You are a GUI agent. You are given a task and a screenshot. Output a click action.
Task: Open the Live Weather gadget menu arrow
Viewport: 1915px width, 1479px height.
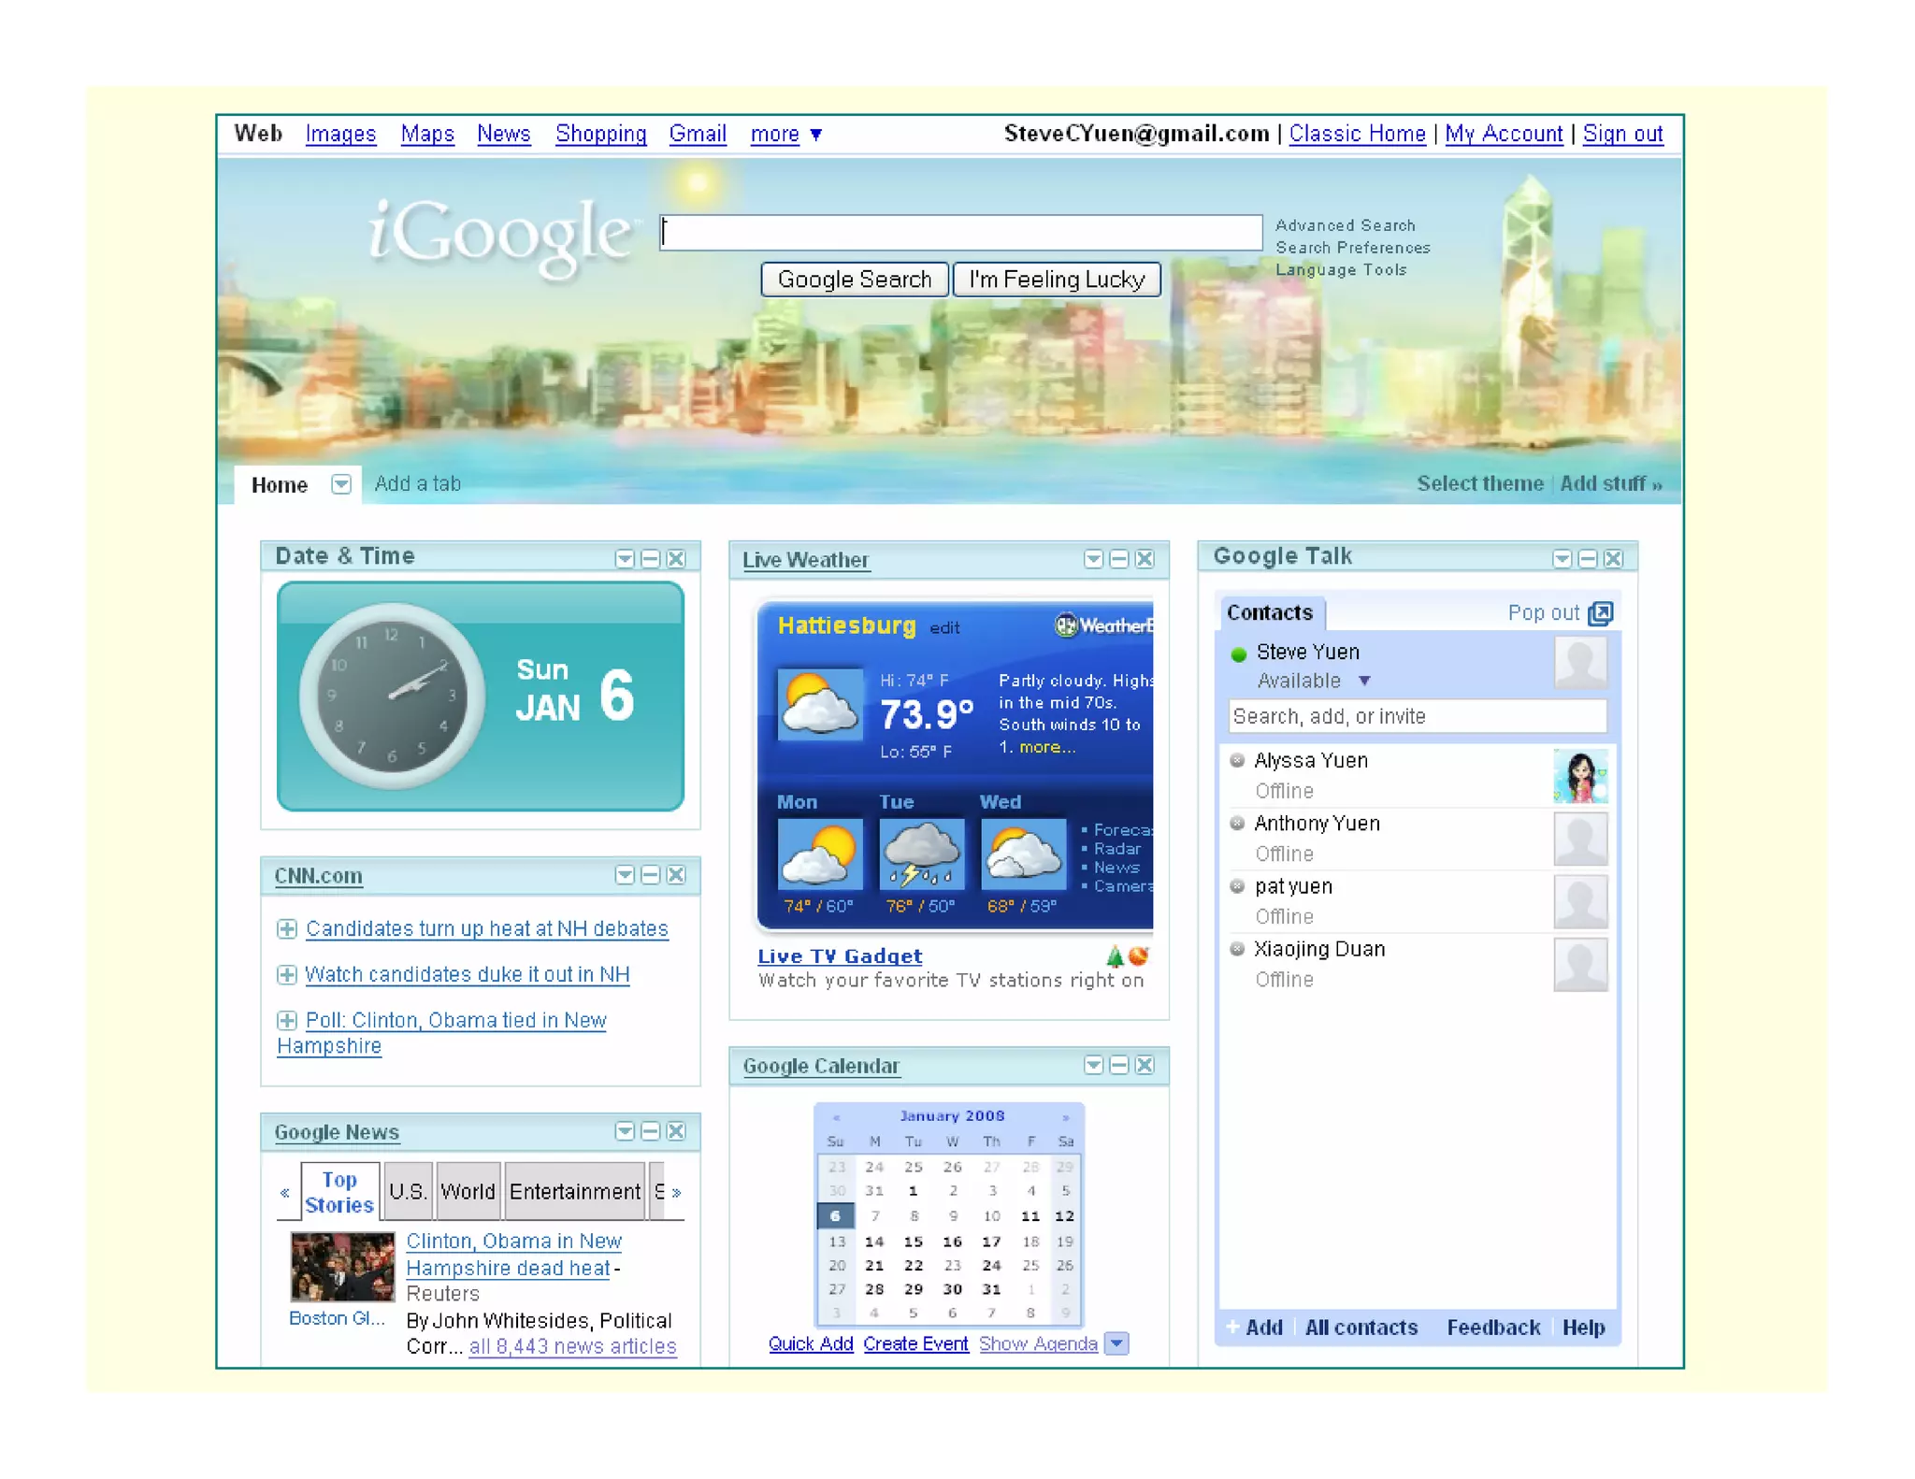[1093, 559]
